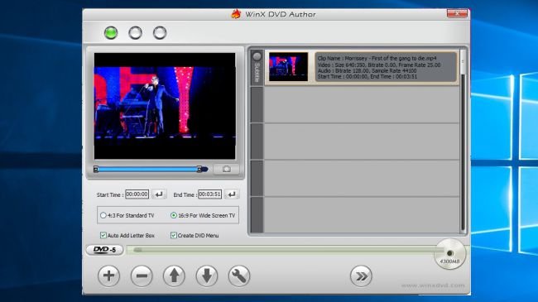The height and width of the screenshot is (302, 538).
Task: Click the End Time input field
Action: pyautogui.click(x=209, y=194)
